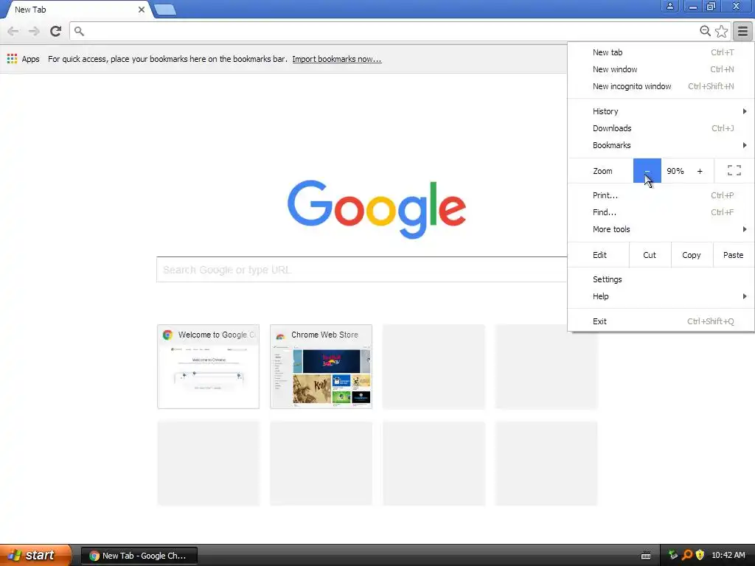Open a new tab with the tab-strip button
The height and width of the screenshot is (566, 755).
coord(165,10)
